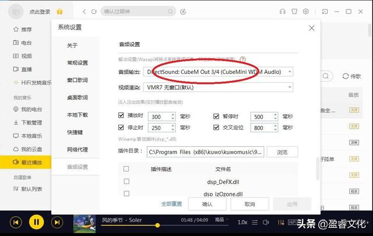Check the dsp_izOzone.dll plugin checkbox
The width and height of the screenshot is (373, 236).
click(x=126, y=193)
